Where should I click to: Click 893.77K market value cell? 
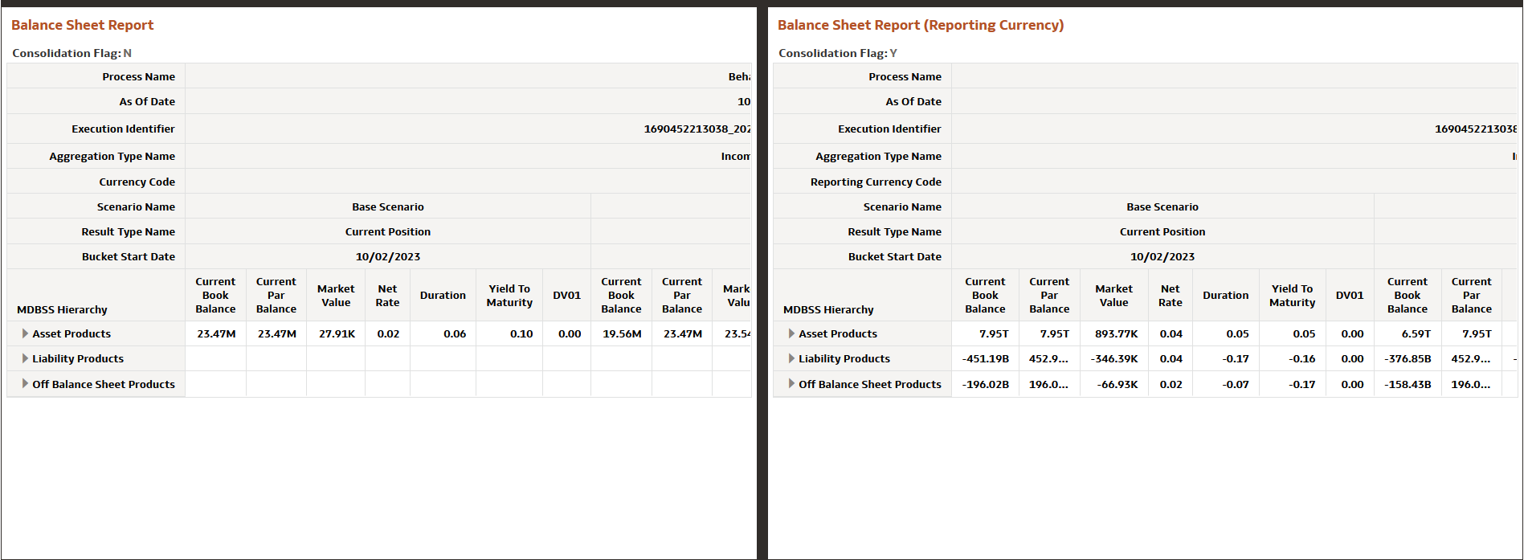click(1113, 333)
